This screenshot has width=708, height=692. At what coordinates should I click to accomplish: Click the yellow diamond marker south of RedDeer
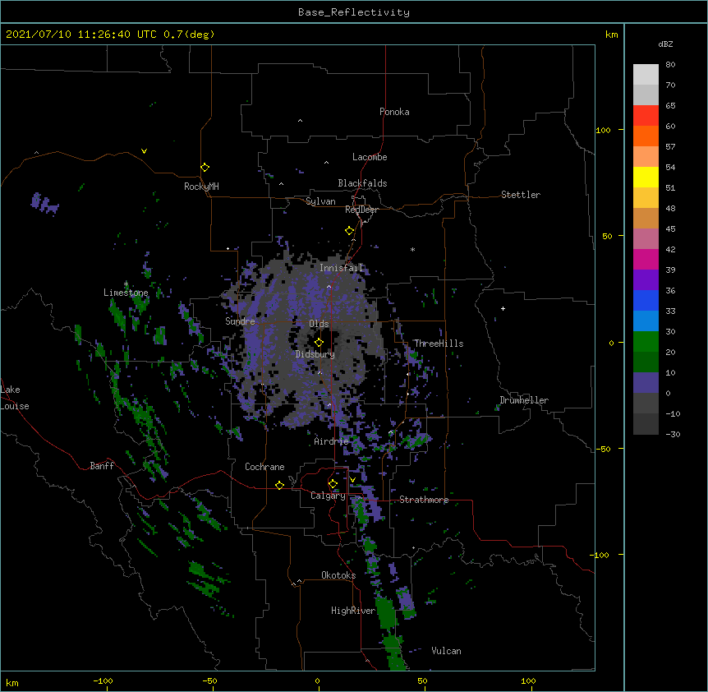click(x=350, y=231)
